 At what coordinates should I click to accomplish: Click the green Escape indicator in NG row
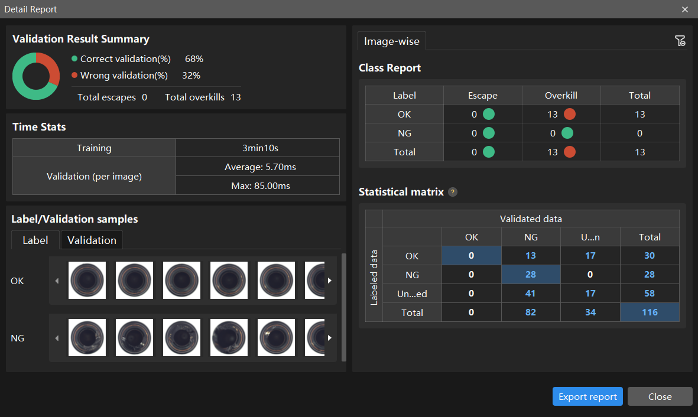click(x=489, y=133)
